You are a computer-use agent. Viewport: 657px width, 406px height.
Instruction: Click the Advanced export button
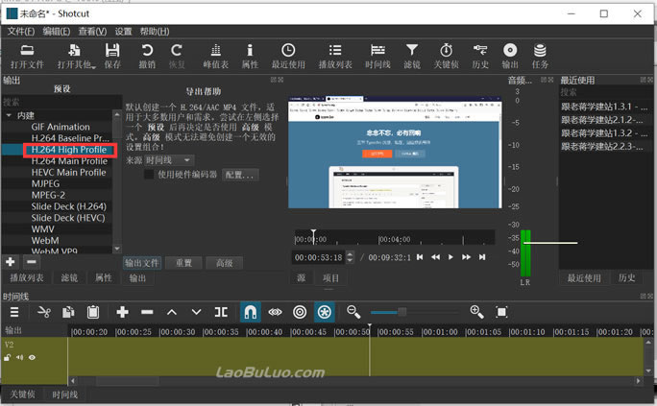(x=225, y=263)
